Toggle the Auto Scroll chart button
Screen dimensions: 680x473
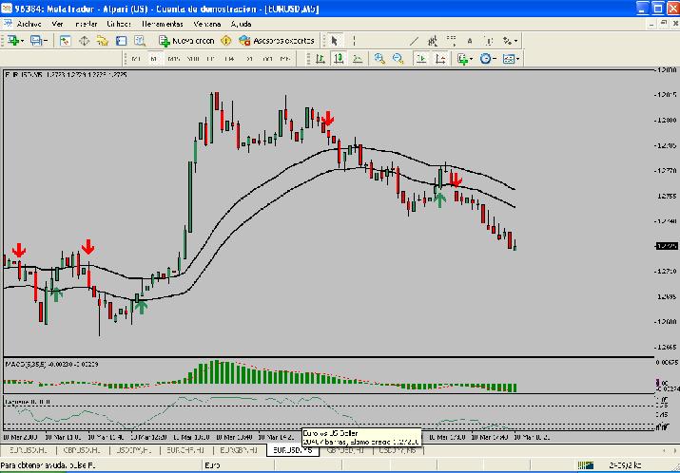421,59
